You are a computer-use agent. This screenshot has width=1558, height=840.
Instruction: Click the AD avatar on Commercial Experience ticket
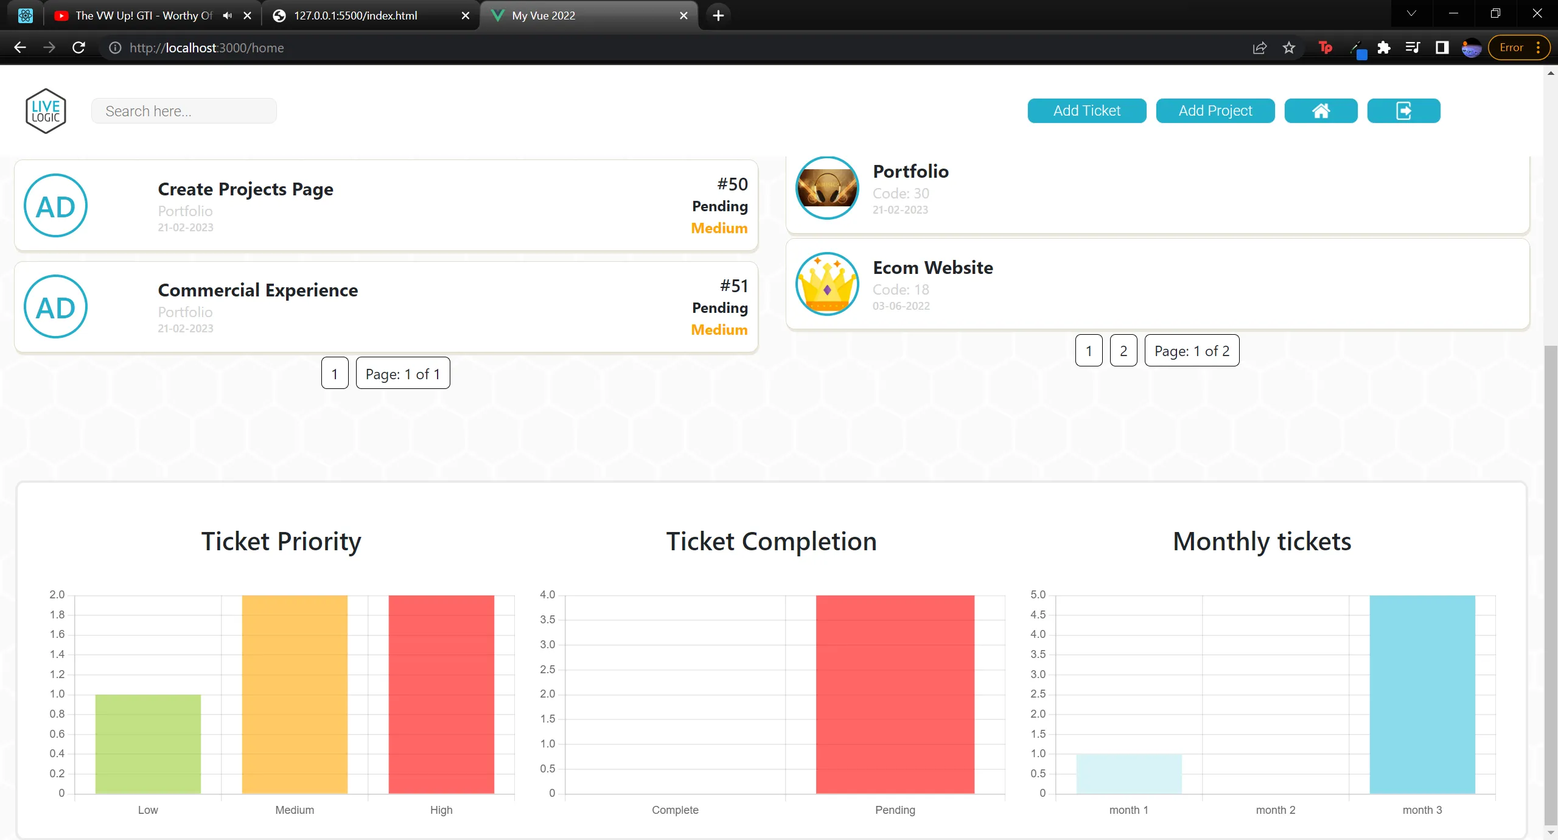(x=55, y=307)
